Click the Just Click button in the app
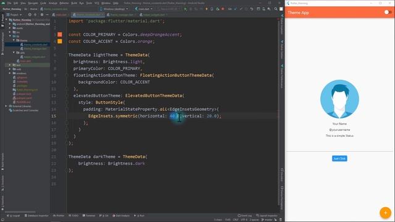The height and width of the screenshot is (222, 395). [339, 158]
